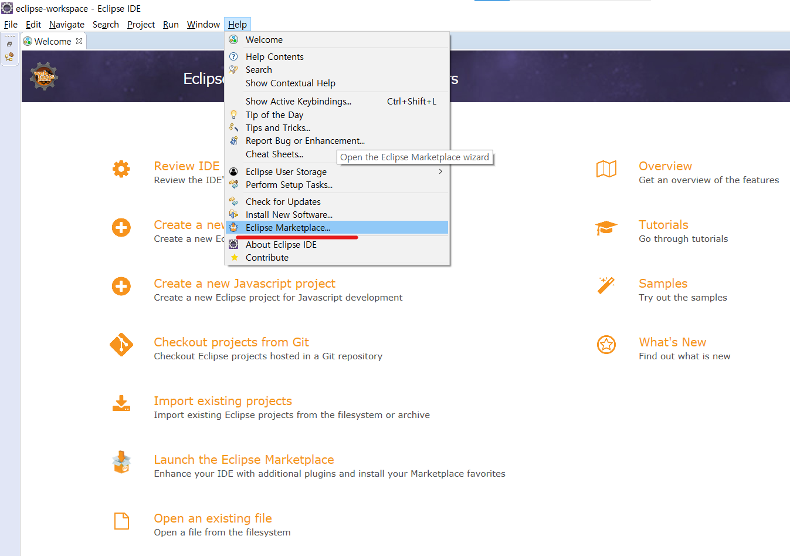Screen dimensions: 790x556
Task: Open the Open an existing file link
Action: [213, 518]
